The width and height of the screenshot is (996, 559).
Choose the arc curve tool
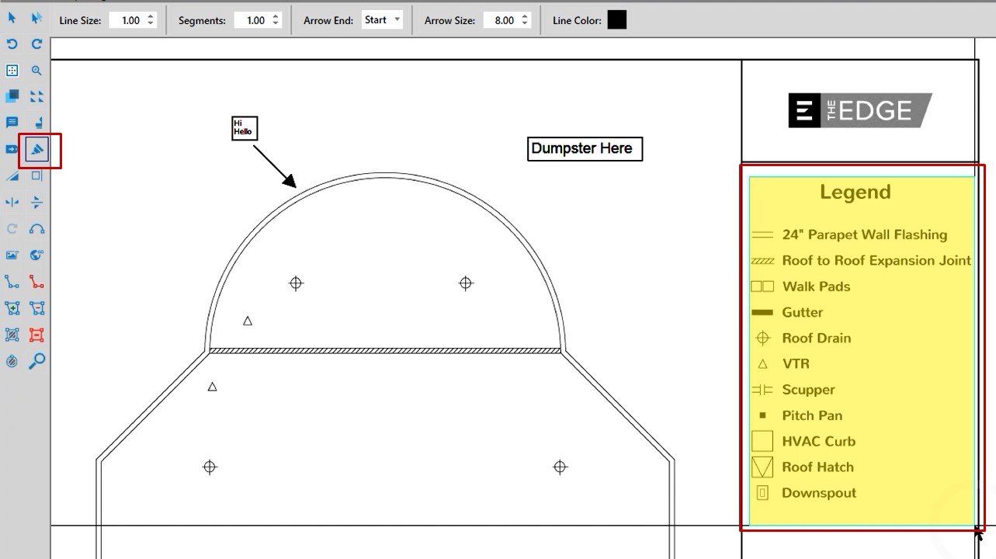[x=36, y=229]
